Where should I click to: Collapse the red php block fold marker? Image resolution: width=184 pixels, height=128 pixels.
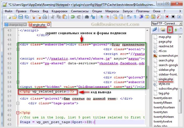[x=18, y=113]
